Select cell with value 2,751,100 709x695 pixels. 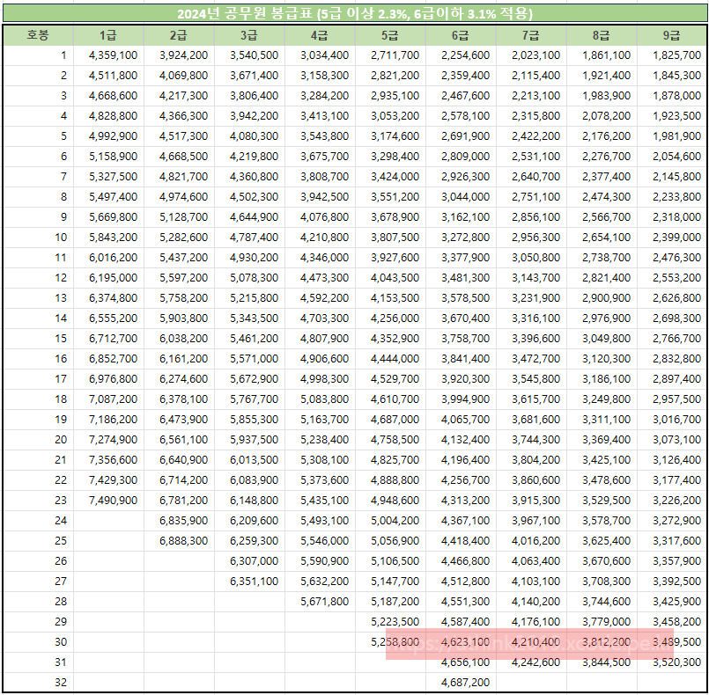(x=531, y=197)
